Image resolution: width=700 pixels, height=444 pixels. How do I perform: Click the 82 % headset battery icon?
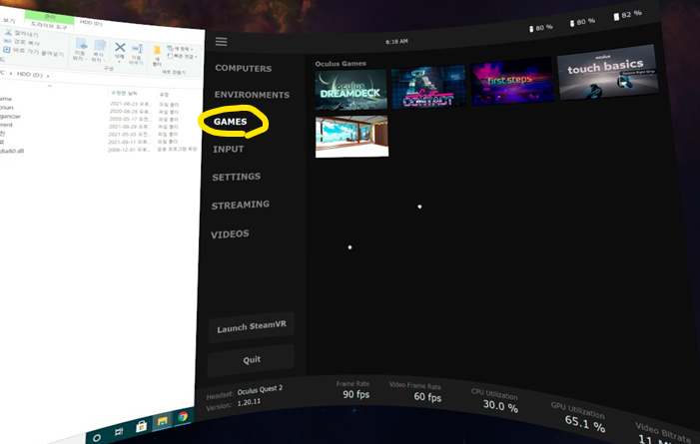616,17
